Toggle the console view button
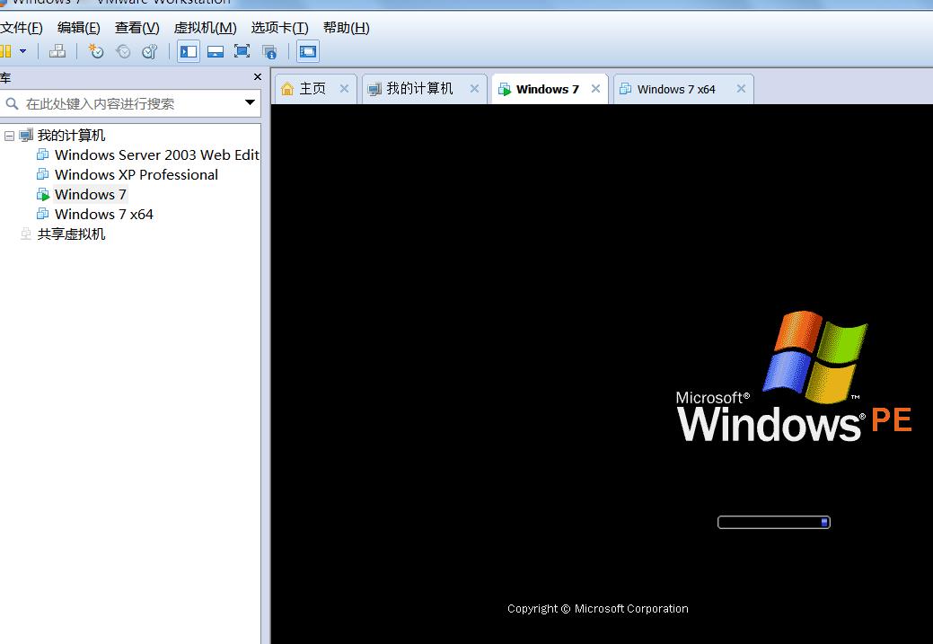 pyautogui.click(x=308, y=51)
